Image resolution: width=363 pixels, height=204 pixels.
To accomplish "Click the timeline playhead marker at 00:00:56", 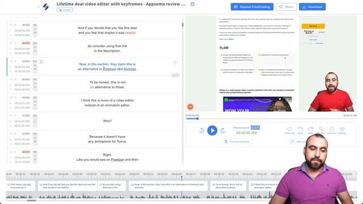I will coord(181,177).
